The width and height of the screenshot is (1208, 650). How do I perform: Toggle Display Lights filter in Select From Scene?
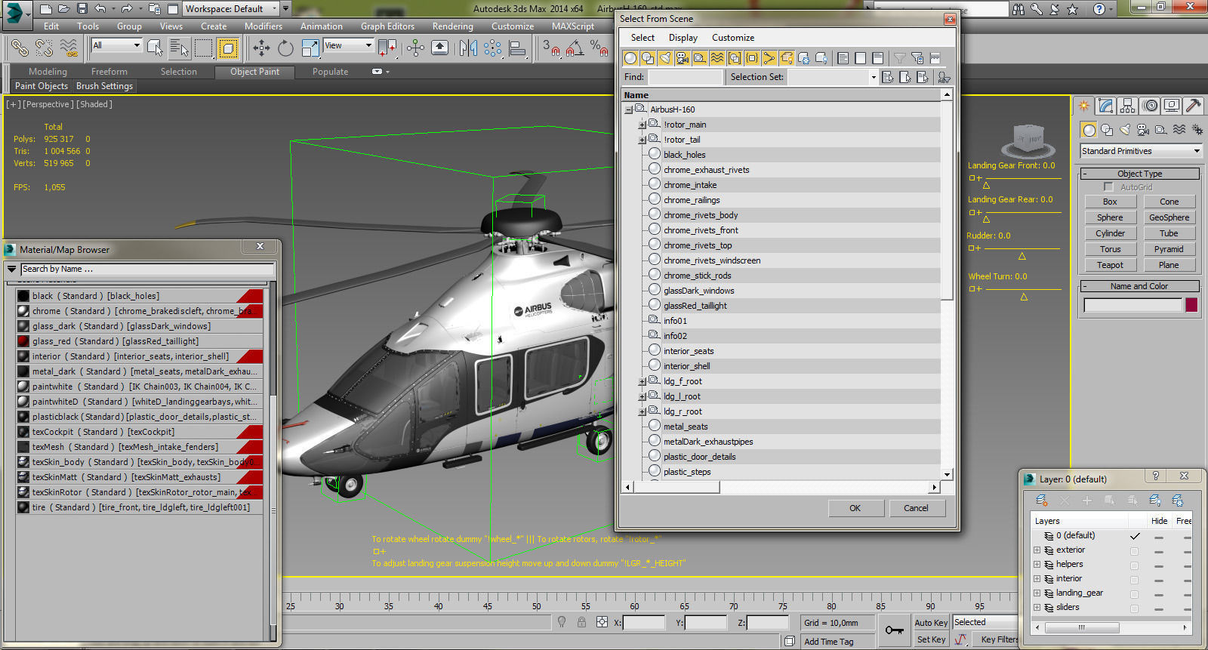click(x=664, y=58)
